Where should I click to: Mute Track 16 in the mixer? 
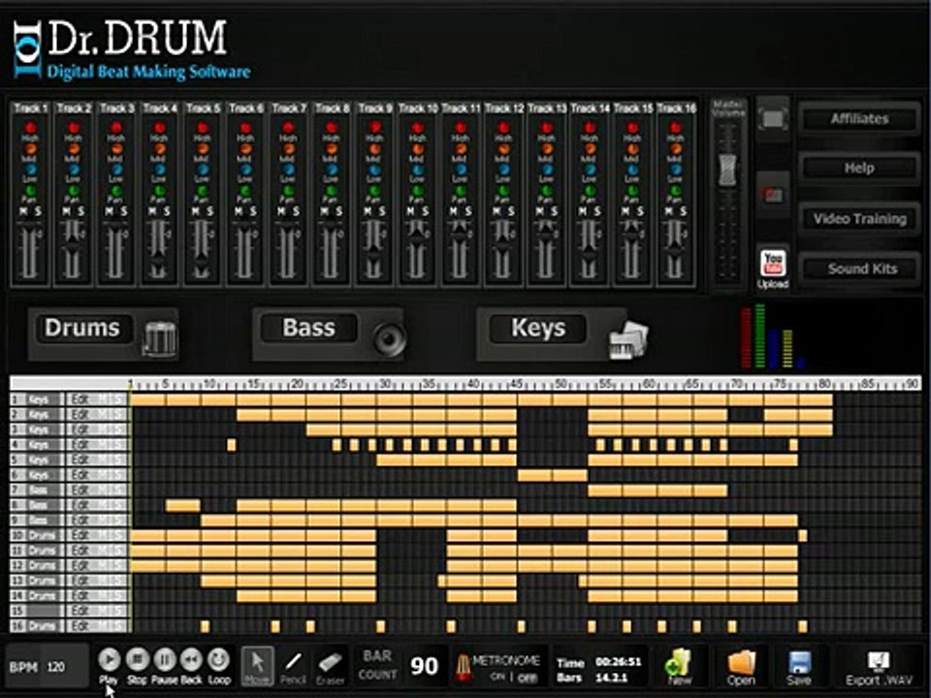(668, 212)
